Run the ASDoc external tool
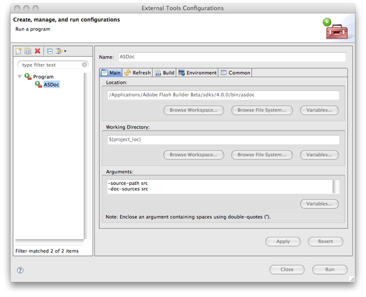 click(x=330, y=270)
